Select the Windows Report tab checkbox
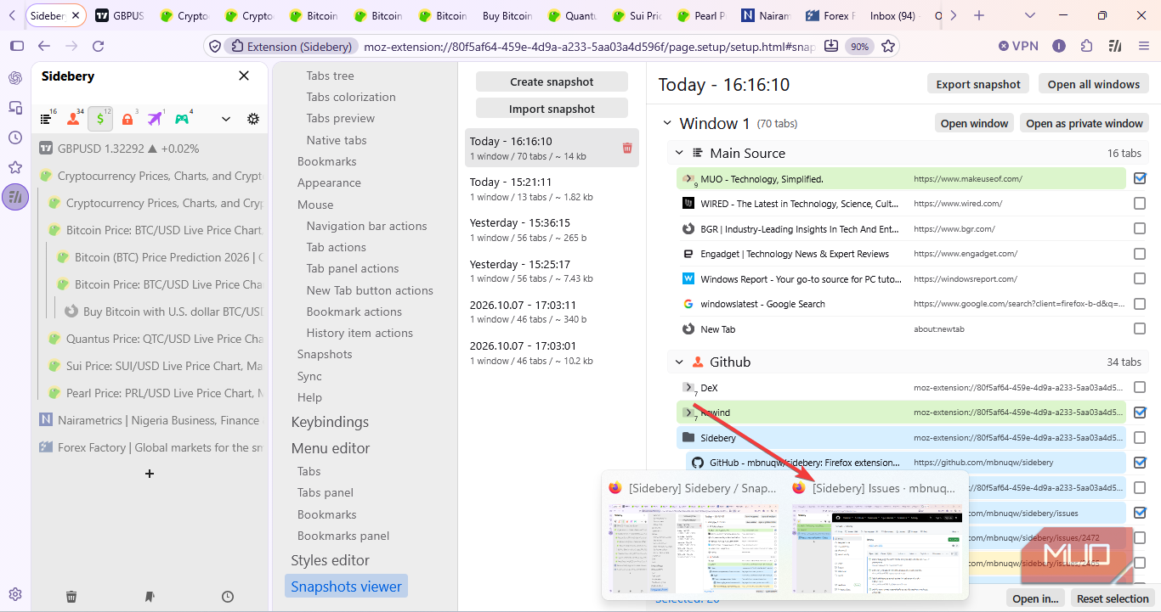This screenshot has height=612, width=1161. pyautogui.click(x=1140, y=278)
